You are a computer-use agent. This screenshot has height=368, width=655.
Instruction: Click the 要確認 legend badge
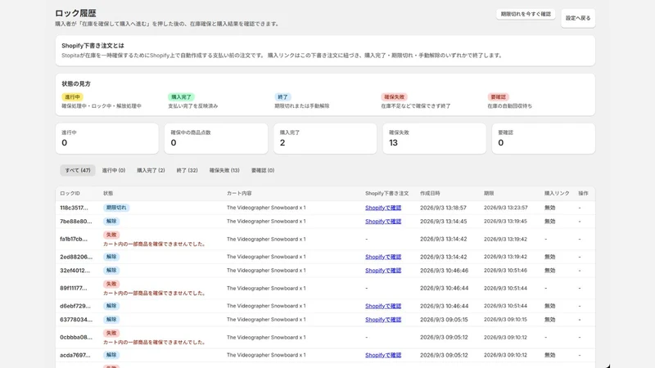(x=498, y=96)
